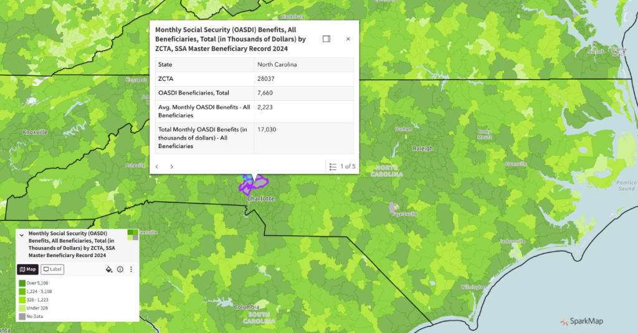
Task: Click the popup title text
Action: tap(231, 39)
